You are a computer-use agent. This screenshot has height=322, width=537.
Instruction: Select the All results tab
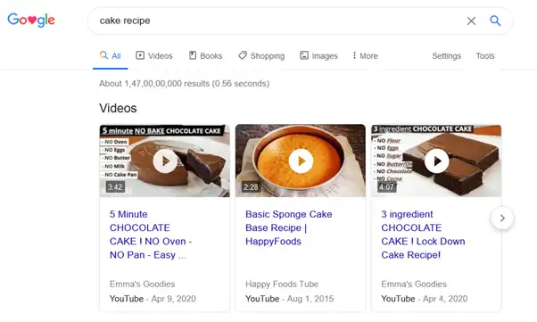pyautogui.click(x=111, y=56)
